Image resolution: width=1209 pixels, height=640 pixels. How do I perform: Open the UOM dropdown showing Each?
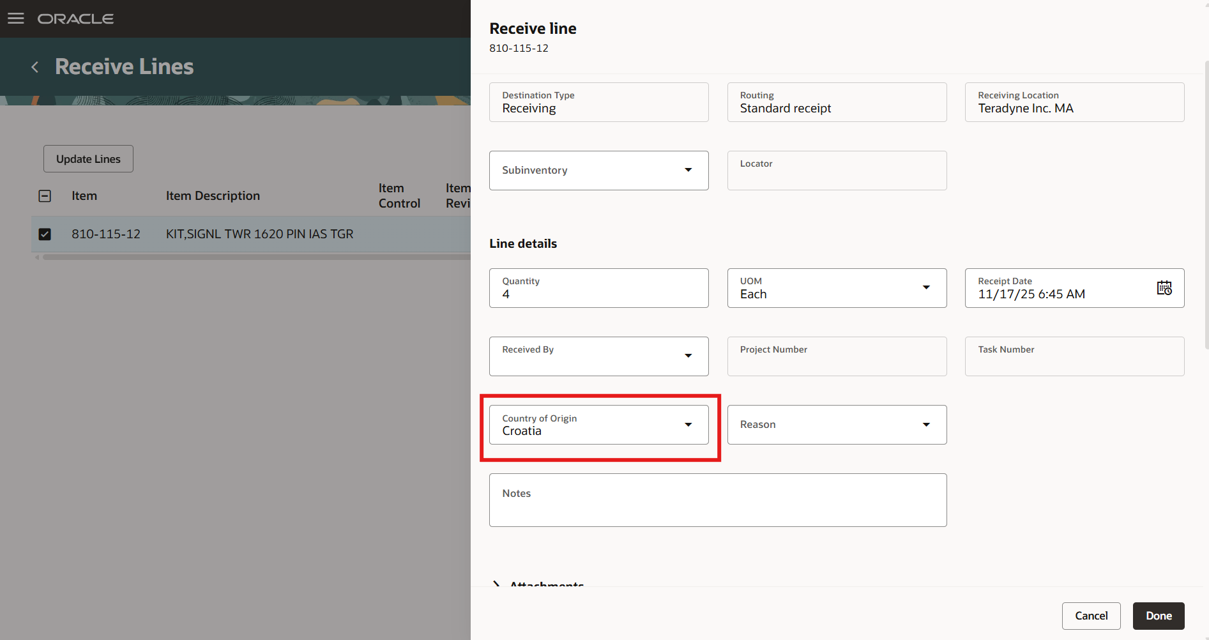pos(926,288)
